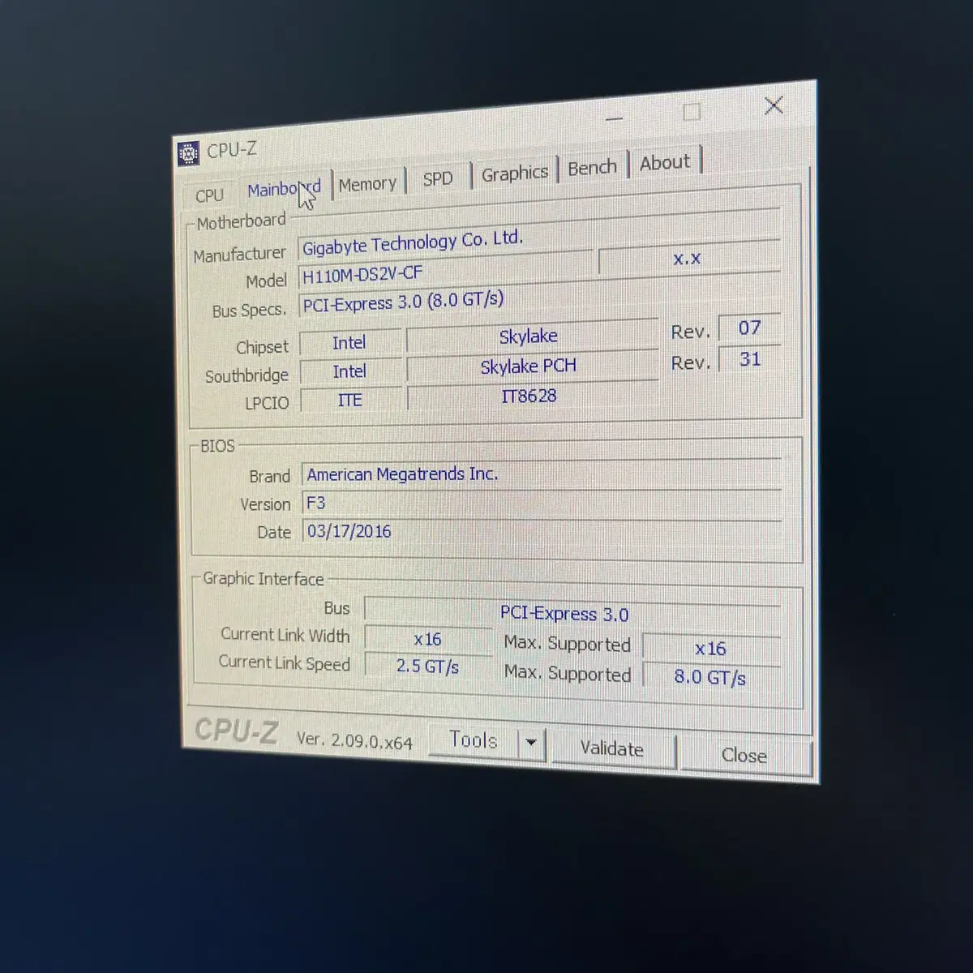
Task: Expand the Tools dropdown arrow
Action: click(531, 743)
